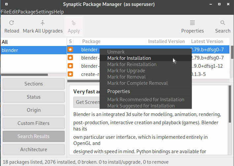Click the Mark All Upgrades icon
The height and width of the screenshot is (166, 234).
pyautogui.click(x=43, y=23)
